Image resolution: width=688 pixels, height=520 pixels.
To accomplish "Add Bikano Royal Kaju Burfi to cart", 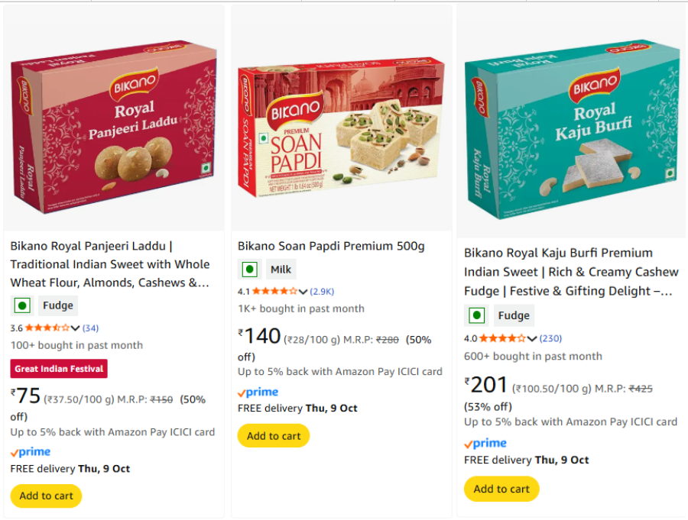I will click(501, 489).
